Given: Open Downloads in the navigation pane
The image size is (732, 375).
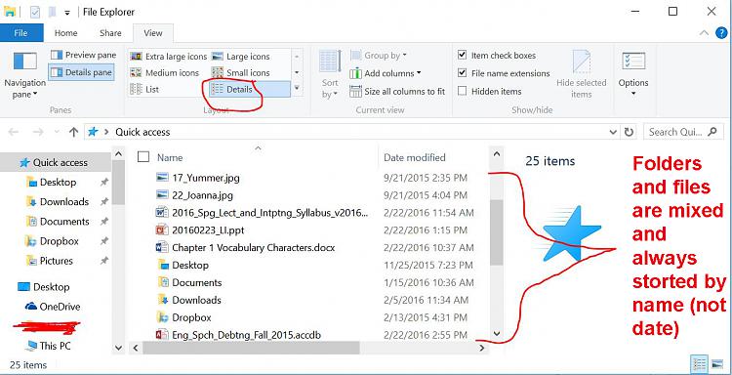Looking at the screenshot, I should tap(64, 202).
